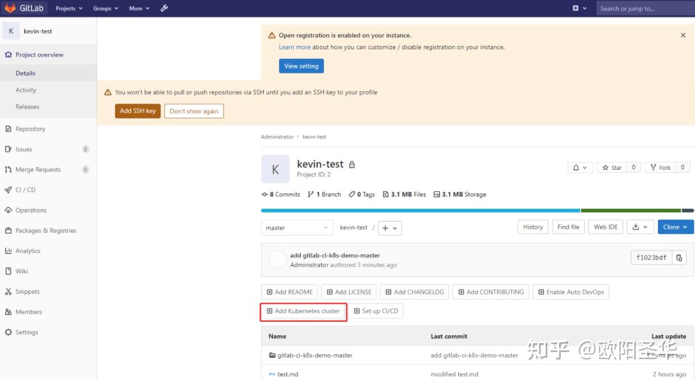
Task: Open the Clone dropdown
Action: pos(675,227)
